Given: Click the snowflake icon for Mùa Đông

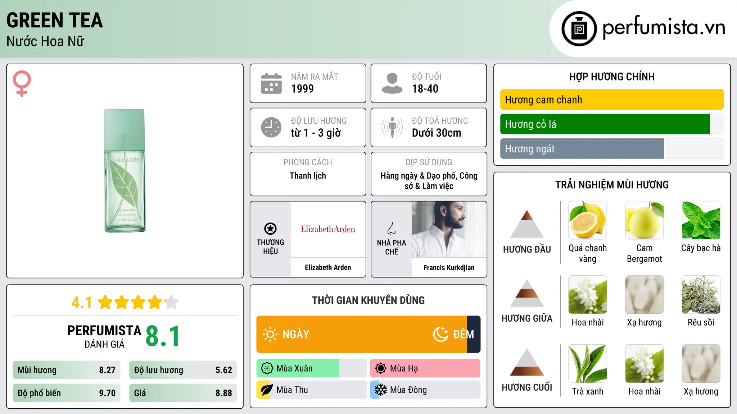Looking at the screenshot, I should [381, 390].
